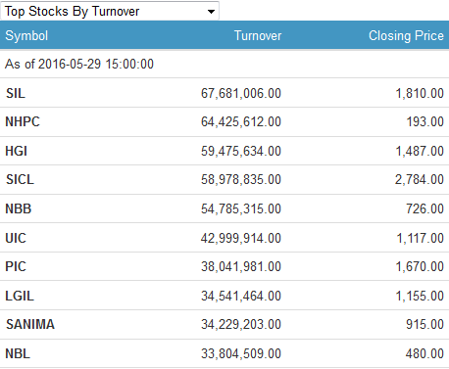This screenshot has width=449, height=369.
Task: Click closing price 915.00
Action: 424,324
